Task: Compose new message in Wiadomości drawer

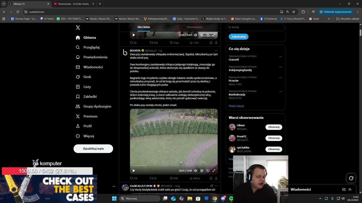Action: [344, 189]
